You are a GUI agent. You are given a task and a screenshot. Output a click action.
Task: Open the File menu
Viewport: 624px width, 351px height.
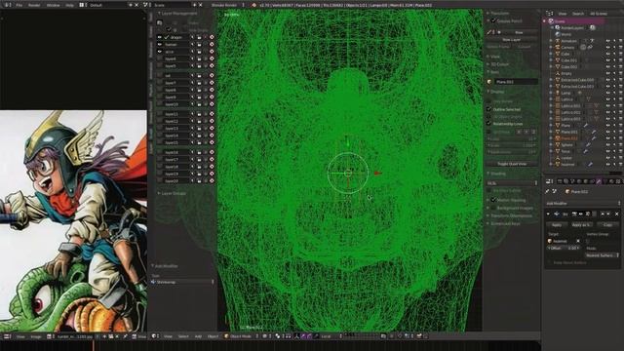tap(19, 5)
